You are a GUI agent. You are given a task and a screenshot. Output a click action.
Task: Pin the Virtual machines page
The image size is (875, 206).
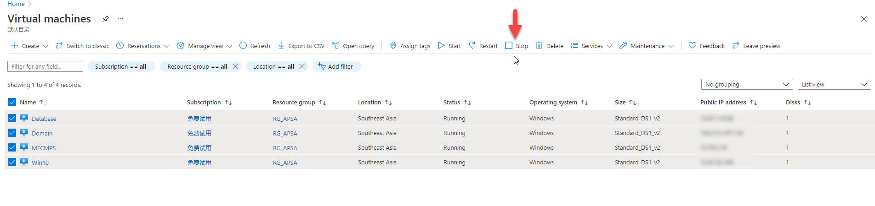pos(106,19)
